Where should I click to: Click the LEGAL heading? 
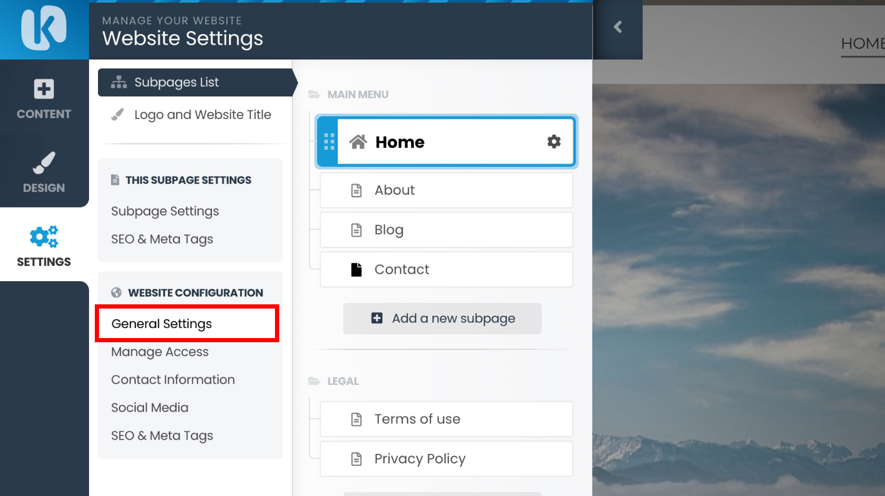pyautogui.click(x=343, y=381)
